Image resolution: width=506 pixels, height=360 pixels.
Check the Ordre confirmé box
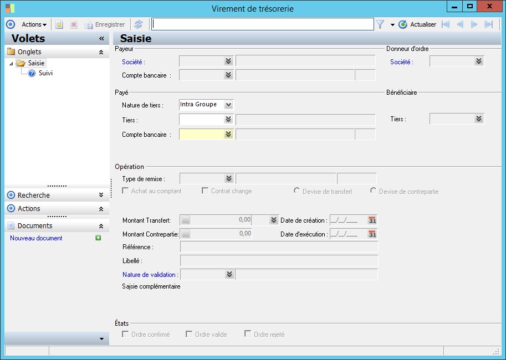(x=125, y=334)
